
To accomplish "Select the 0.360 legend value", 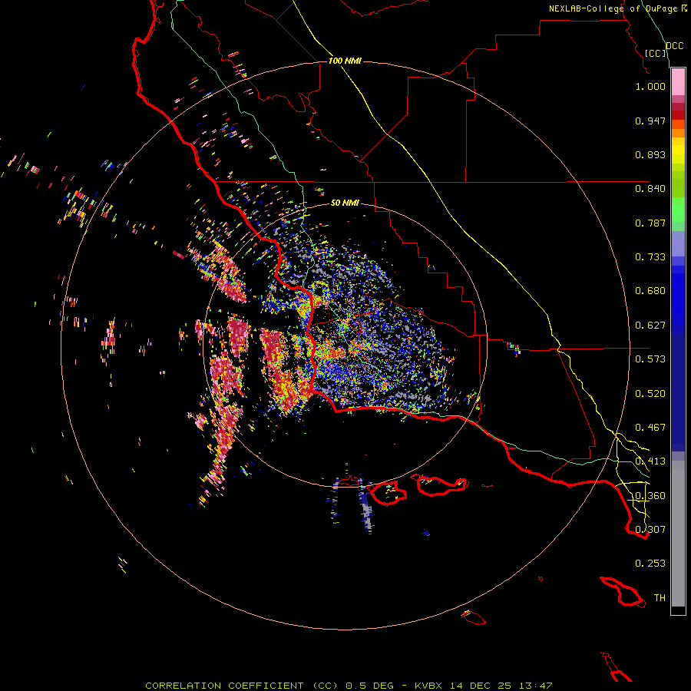I will (650, 496).
